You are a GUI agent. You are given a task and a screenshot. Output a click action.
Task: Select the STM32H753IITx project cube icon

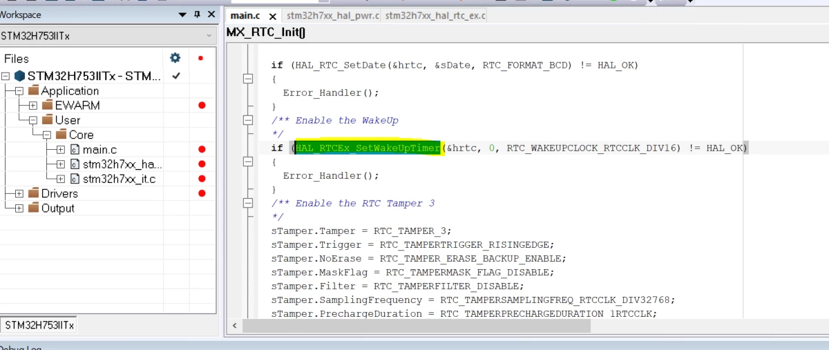(19, 76)
